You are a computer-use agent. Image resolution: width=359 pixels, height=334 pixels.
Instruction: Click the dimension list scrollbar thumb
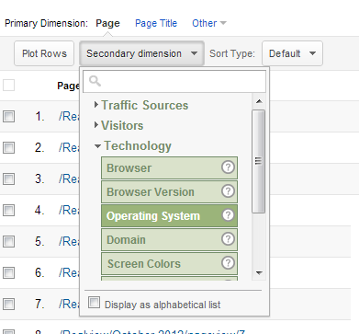pos(259,161)
